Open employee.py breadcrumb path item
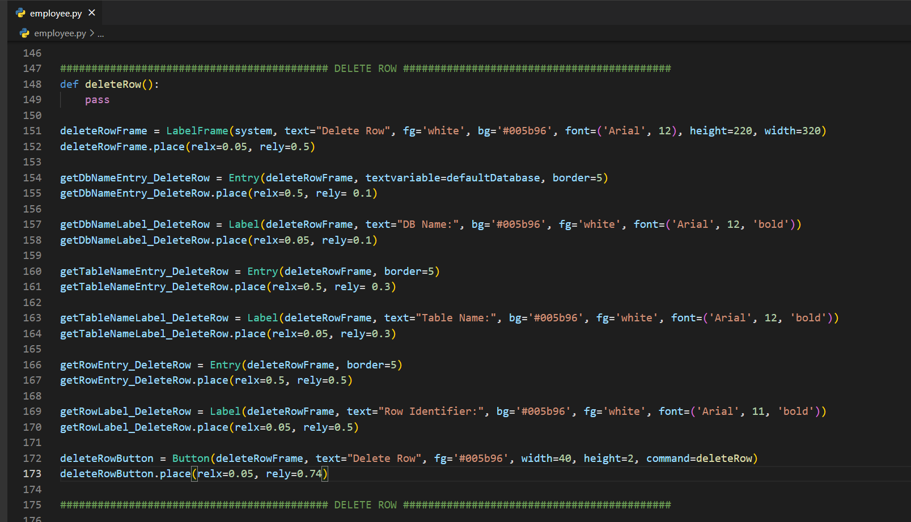This screenshot has width=911, height=522. pyautogui.click(x=60, y=33)
